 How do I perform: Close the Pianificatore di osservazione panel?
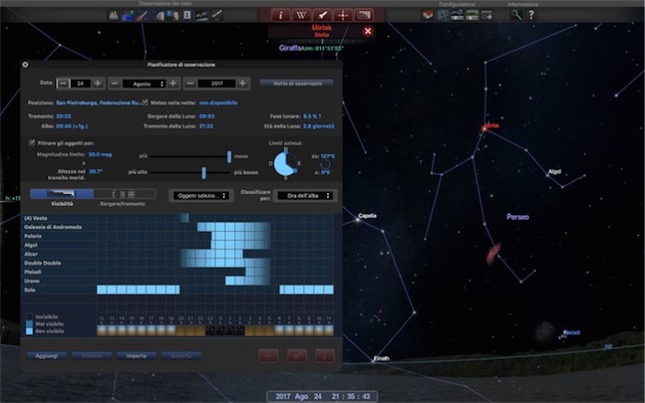pyautogui.click(x=26, y=64)
